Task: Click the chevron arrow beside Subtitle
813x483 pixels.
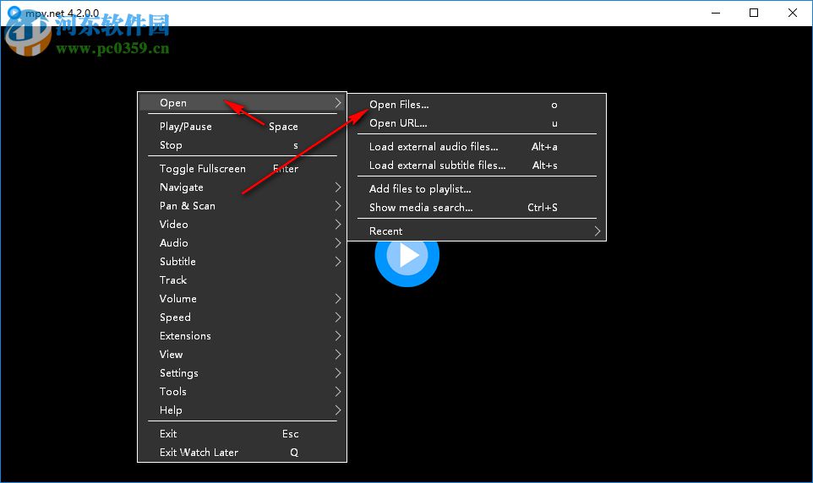Action: click(338, 262)
